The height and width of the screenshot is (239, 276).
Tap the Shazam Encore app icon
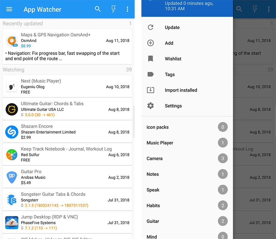(x=12, y=132)
